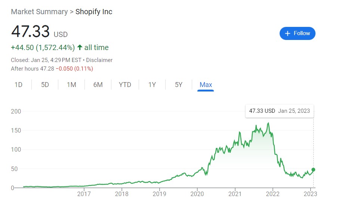The image size is (354, 208).
Task: Click the green up arrow icon
Action: pos(80,47)
